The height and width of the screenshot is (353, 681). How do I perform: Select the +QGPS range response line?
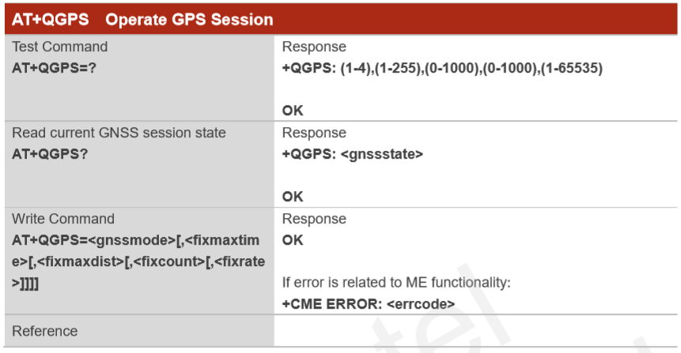(x=442, y=68)
